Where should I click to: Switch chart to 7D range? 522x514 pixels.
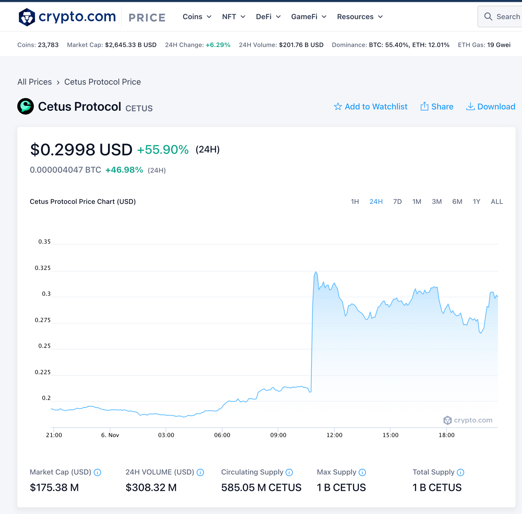click(397, 202)
